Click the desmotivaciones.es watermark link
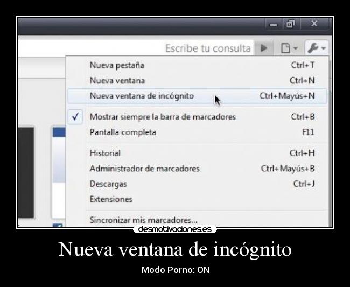Viewport: 350px width, 287px height. [x=175, y=229]
